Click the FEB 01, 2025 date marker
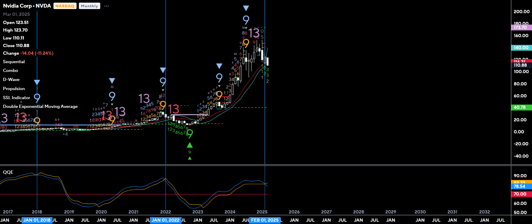The width and height of the screenshot is (532, 224). pyautogui.click(x=265, y=220)
